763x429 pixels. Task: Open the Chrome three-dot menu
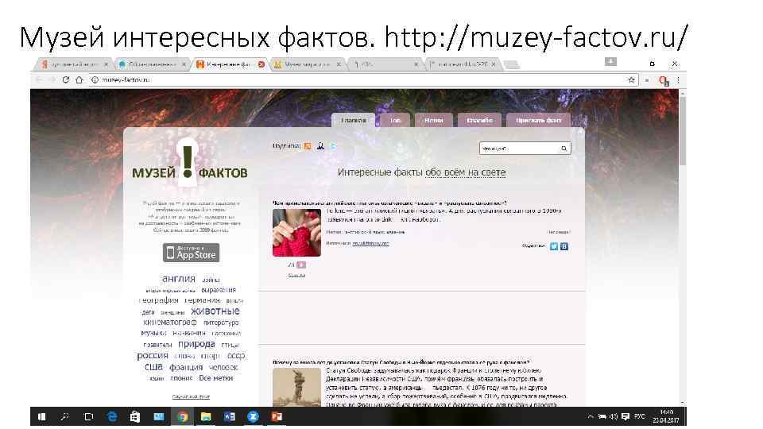[x=678, y=80]
